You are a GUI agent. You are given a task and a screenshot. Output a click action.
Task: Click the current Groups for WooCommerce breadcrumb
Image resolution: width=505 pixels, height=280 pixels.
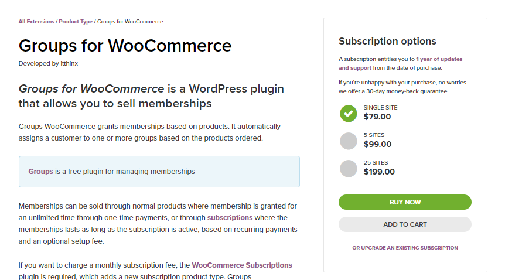pyautogui.click(x=130, y=22)
